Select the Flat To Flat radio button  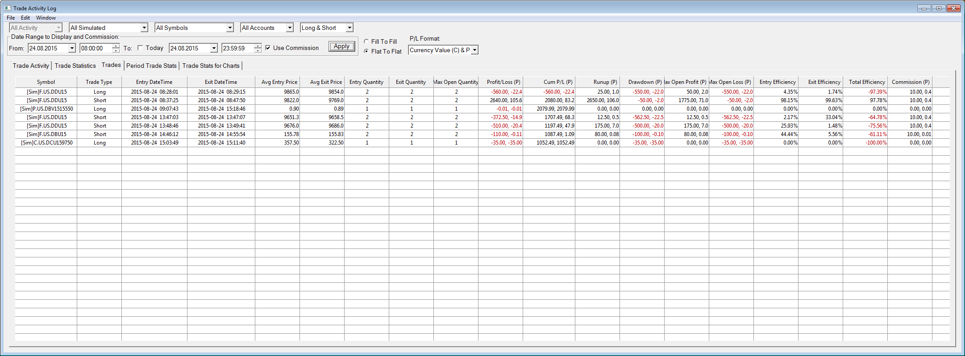coord(366,51)
